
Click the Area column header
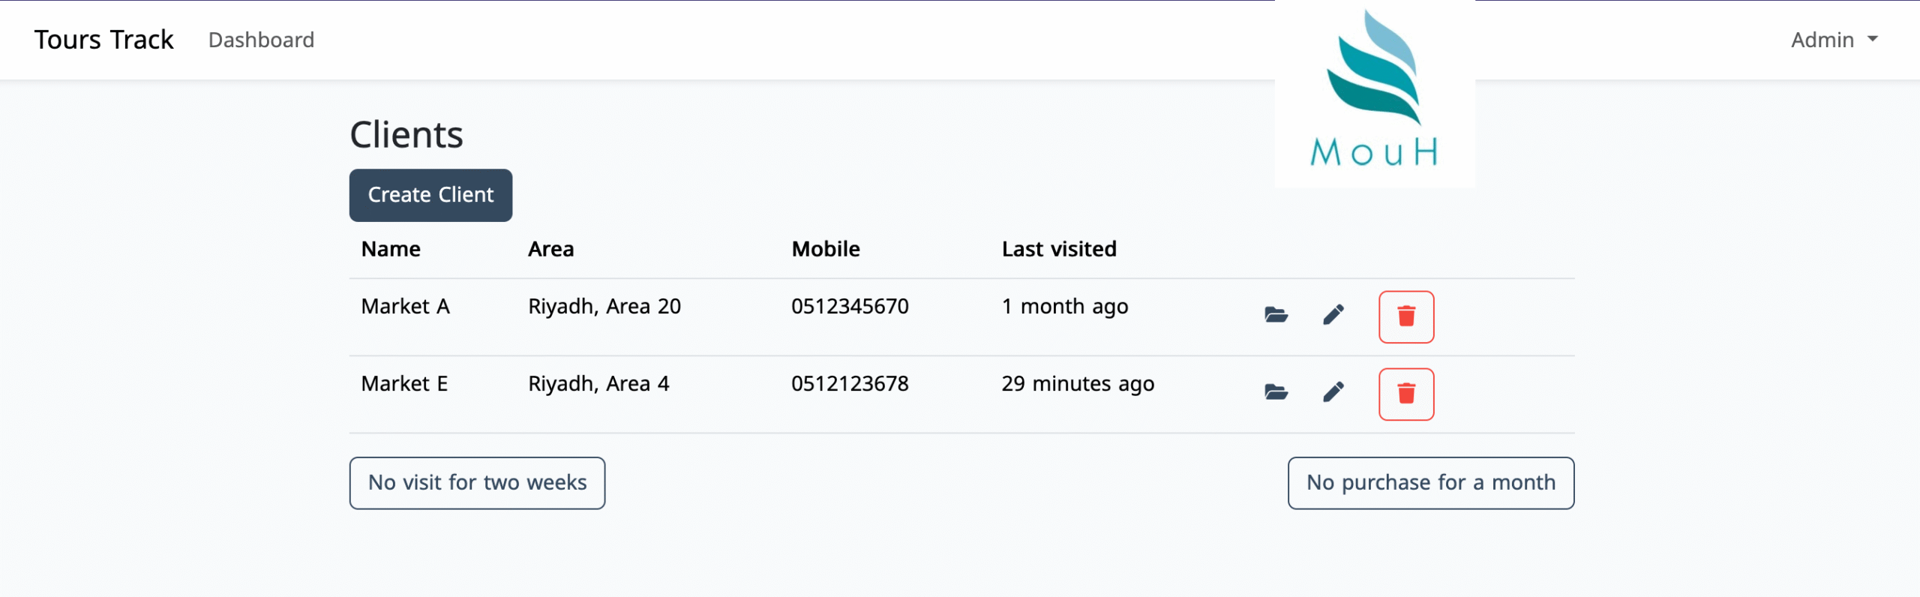tap(550, 249)
